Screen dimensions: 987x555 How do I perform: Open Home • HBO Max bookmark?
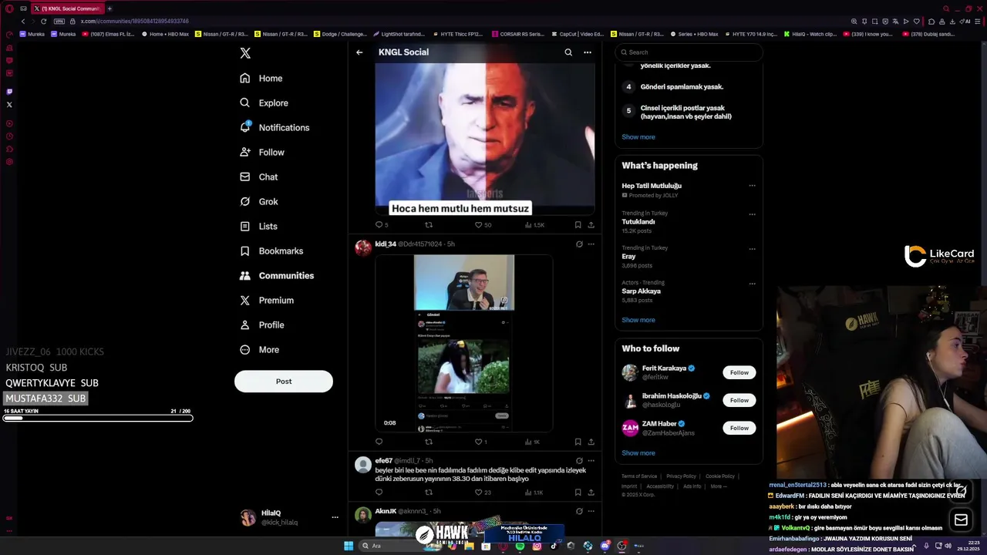tap(166, 34)
